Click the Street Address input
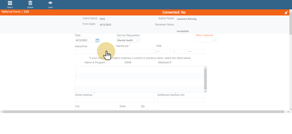This screenshot has width=292, height=134. pos(115,100)
